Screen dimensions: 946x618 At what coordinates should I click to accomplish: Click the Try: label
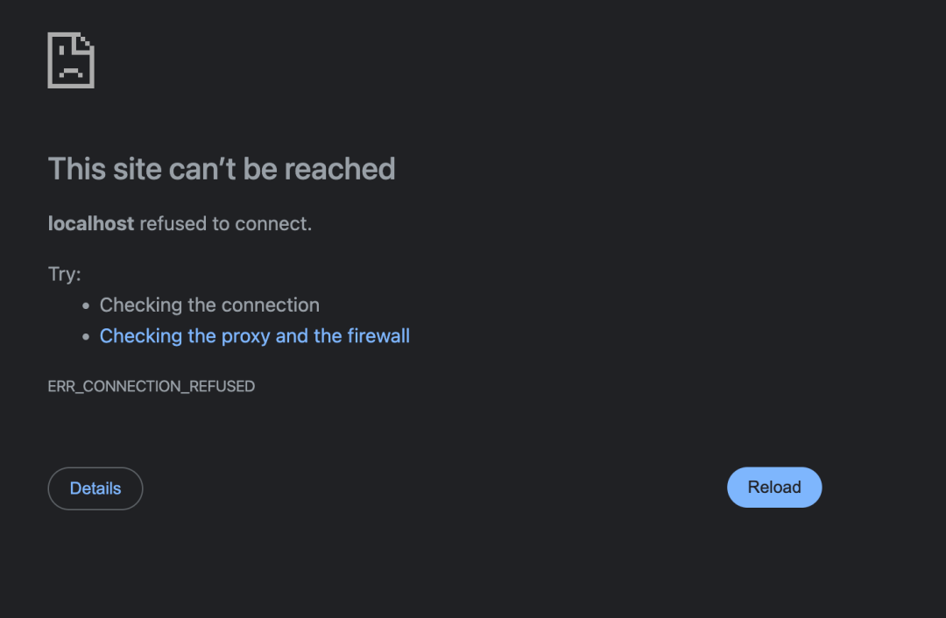pos(65,274)
